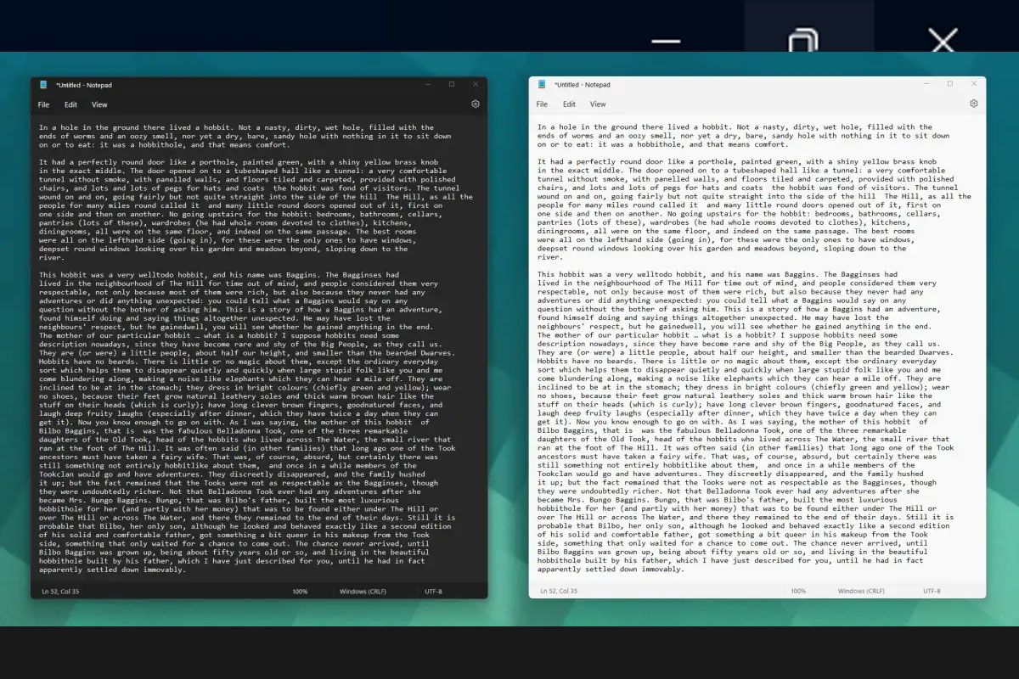Click the Notepad icon in light window title bar
Viewport: 1019px width, 679px height.
click(540, 84)
